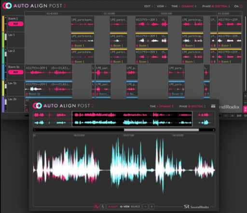The width and height of the screenshot is (247, 213).
Task: Toggle REF on the Boom 1 track
Action: pos(16,24)
